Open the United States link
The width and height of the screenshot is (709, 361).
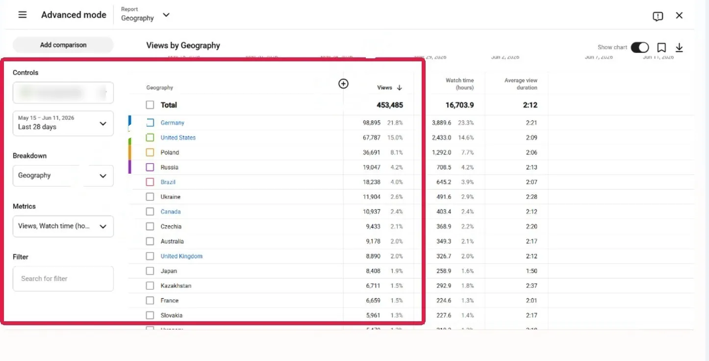178,138
